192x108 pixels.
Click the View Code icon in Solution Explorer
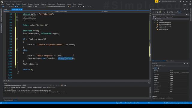175,12
